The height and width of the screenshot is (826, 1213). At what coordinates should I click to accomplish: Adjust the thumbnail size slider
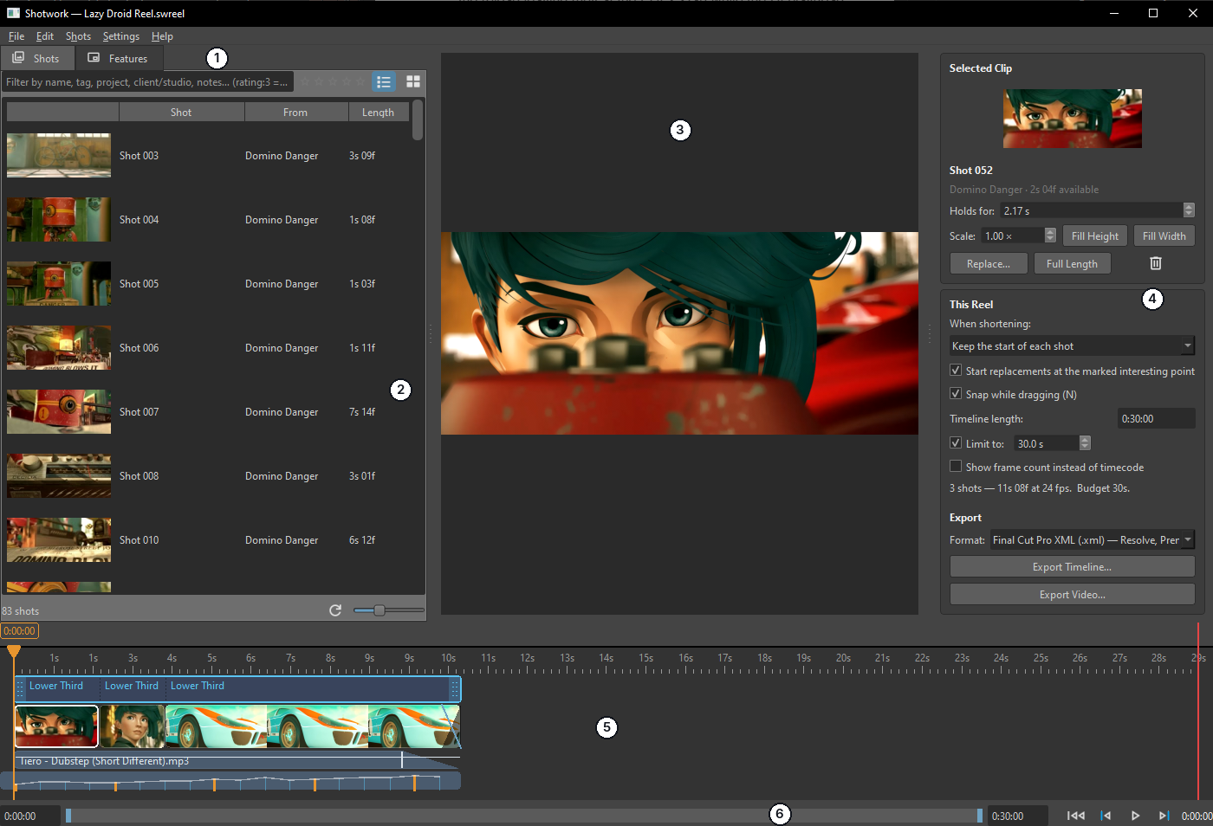click(x=379, y=610)
